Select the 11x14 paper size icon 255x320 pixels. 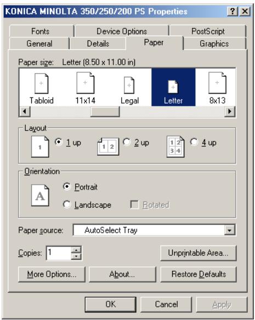[x=86, y=83]
